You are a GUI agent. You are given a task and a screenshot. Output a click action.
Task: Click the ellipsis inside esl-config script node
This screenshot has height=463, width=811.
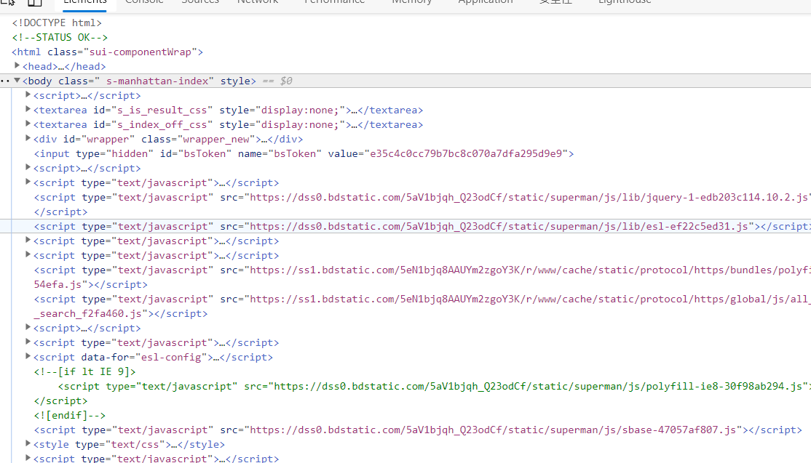pos(217,357)
